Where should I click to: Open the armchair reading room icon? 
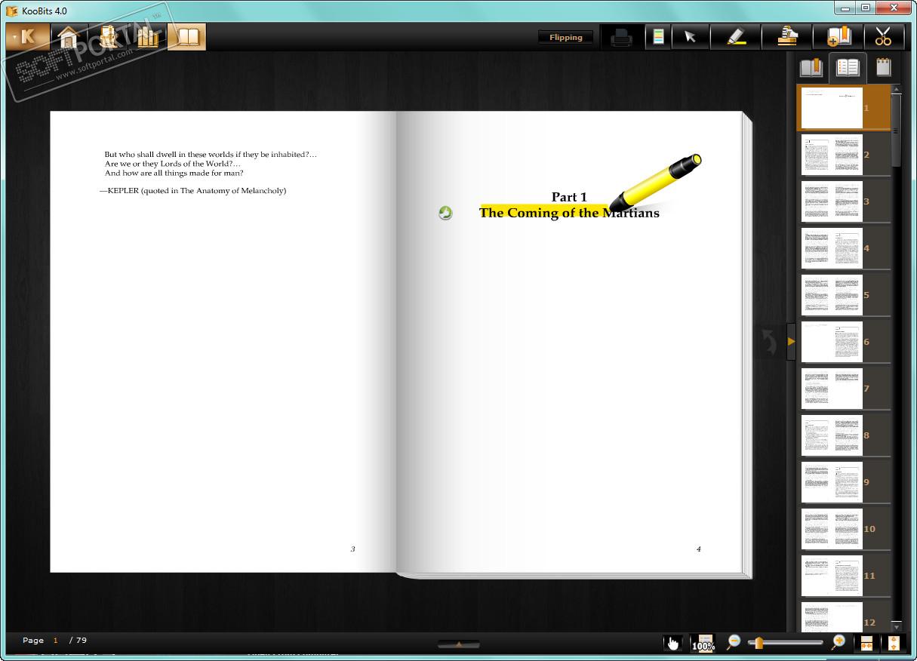coord(108,37)
